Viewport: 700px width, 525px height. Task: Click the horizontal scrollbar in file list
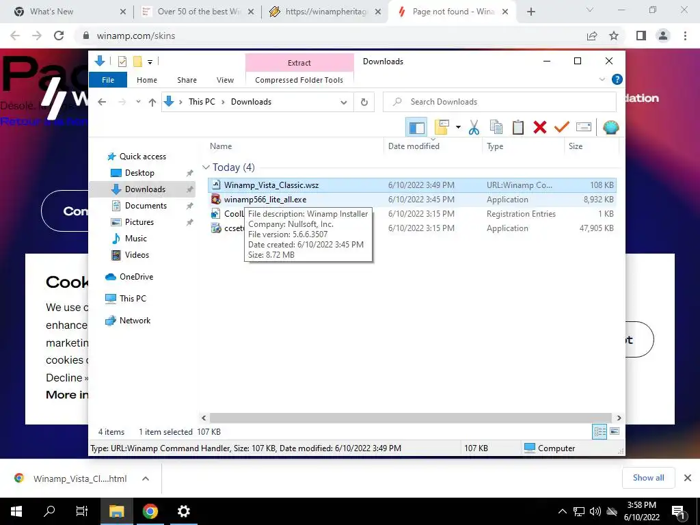410,418
